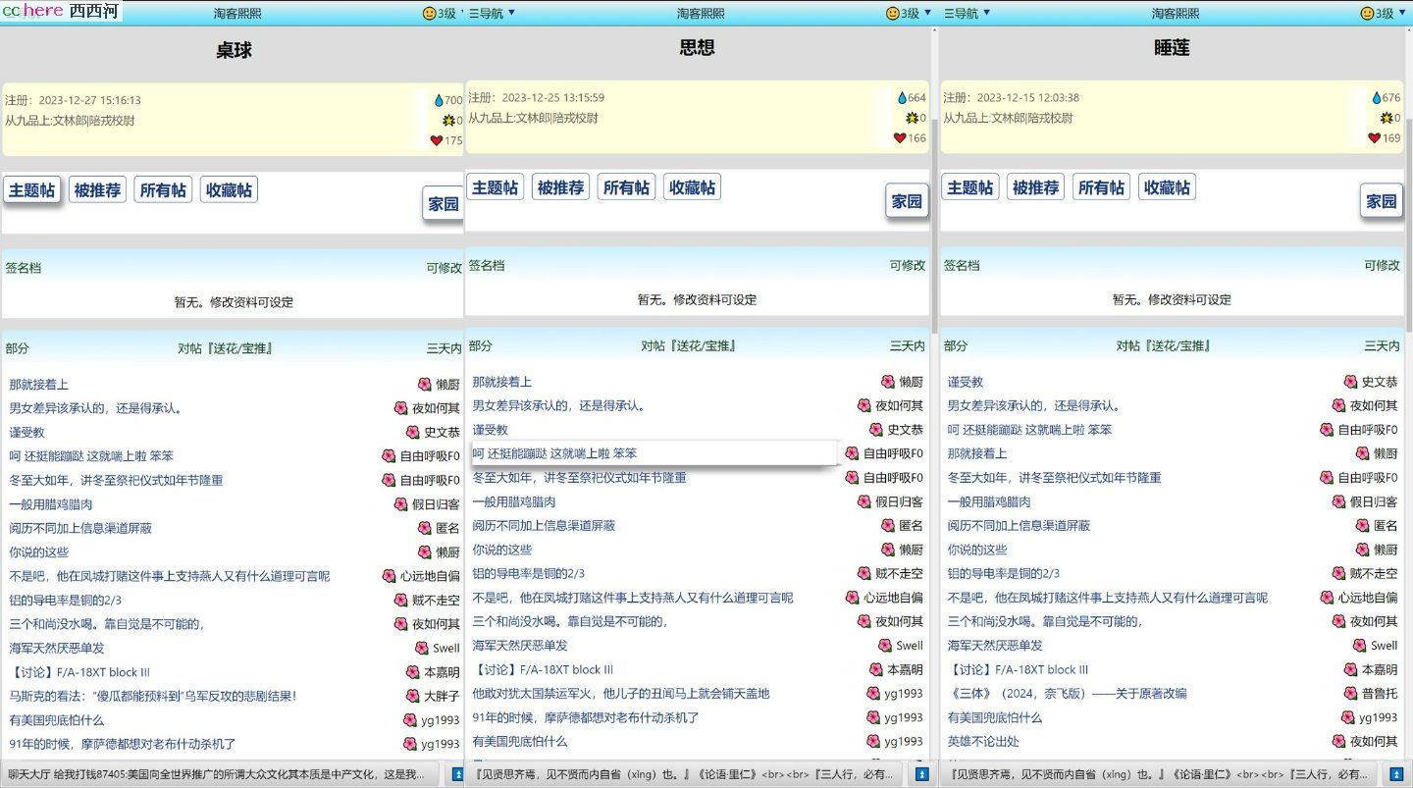Select 所有帖 tab in 思想 panel
Screen dimensions: 1413x788
coord(626,187)
